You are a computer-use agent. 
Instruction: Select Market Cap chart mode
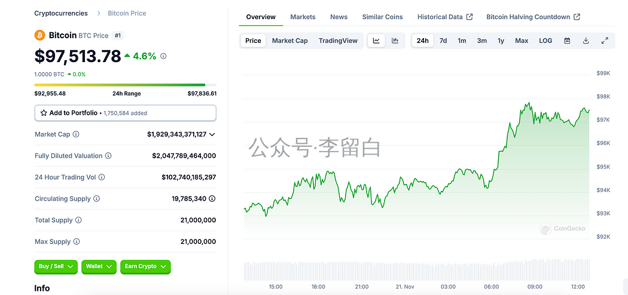coord(290,41)
